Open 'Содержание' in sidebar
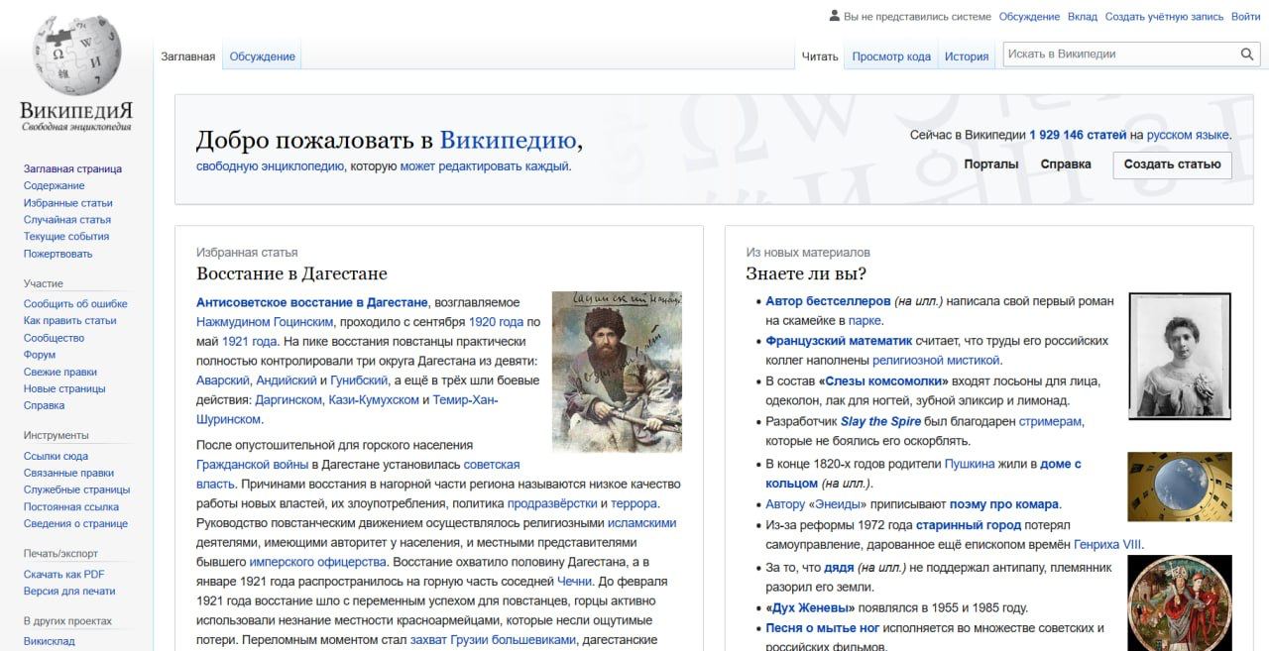The width and height of the screenshot is (1269, 651). tap(55, 185)
